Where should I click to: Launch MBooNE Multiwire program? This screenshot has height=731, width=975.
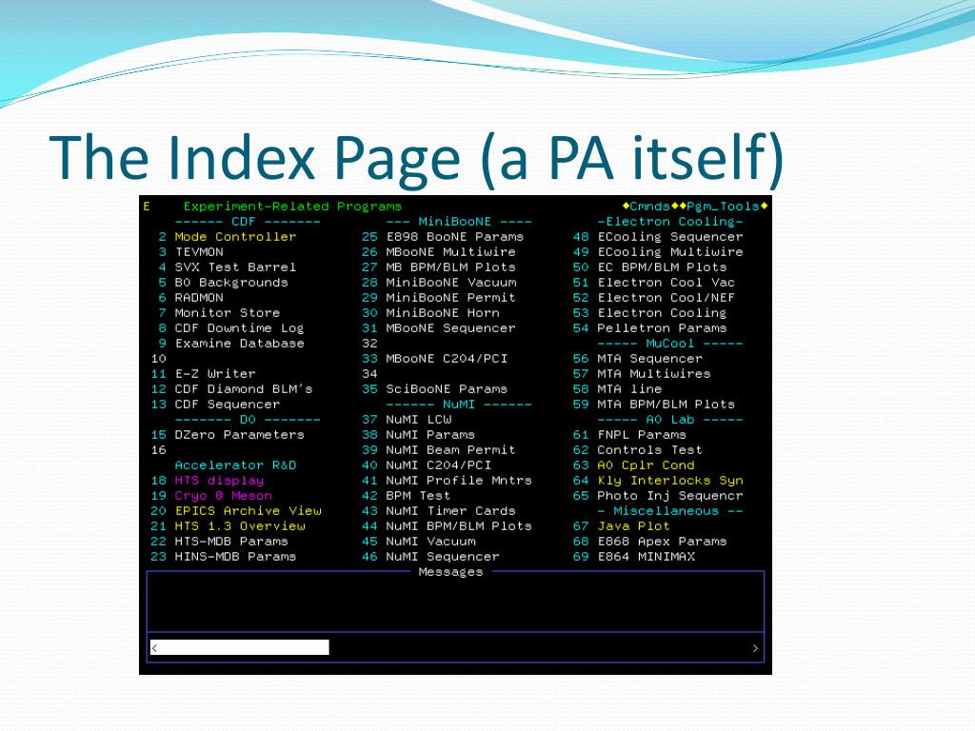[x=450, y=251]
